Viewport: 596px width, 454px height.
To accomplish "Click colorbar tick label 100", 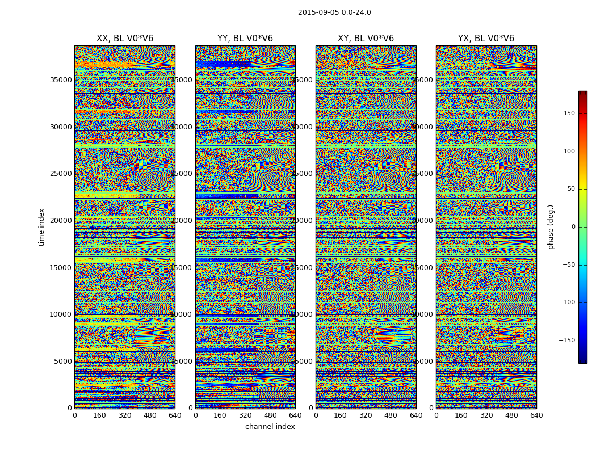I will click(569, 151).
